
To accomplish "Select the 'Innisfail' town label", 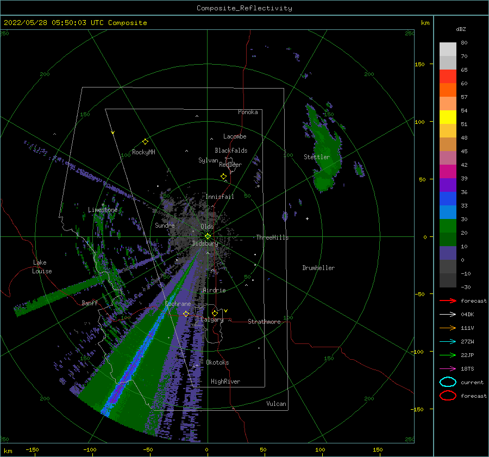I will click(x=220, y=197).
